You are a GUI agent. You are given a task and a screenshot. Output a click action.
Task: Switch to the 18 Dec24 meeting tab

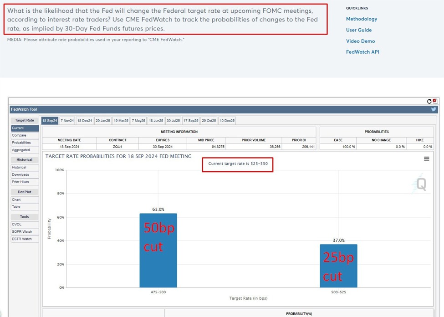point(85,121)
